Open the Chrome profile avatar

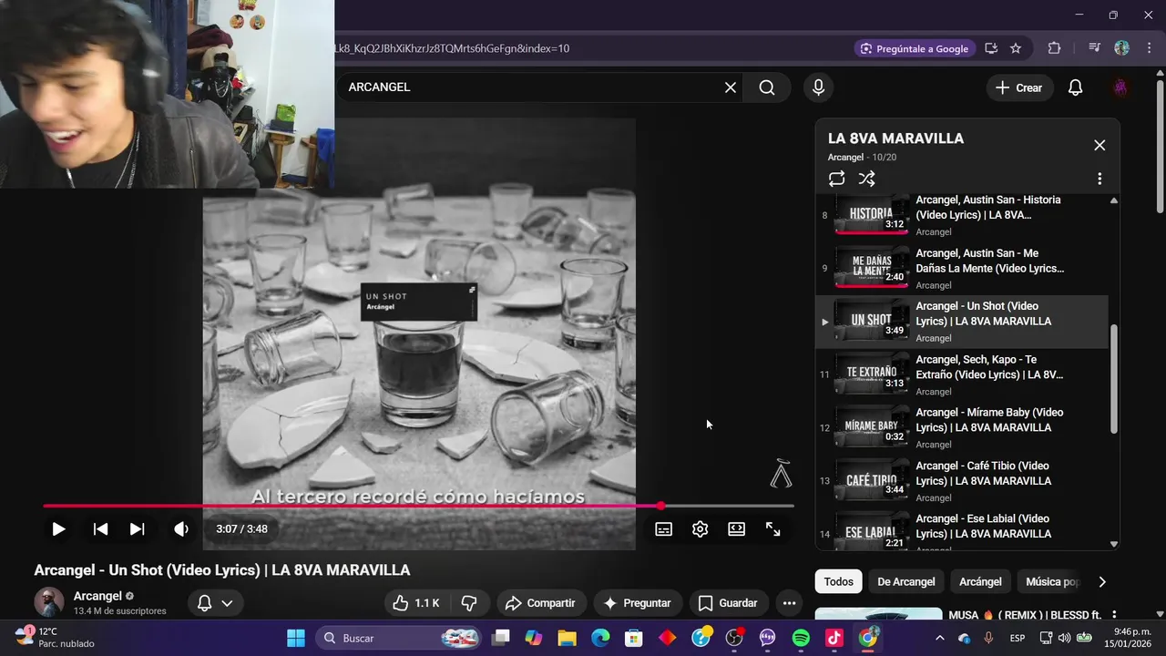1122,48
